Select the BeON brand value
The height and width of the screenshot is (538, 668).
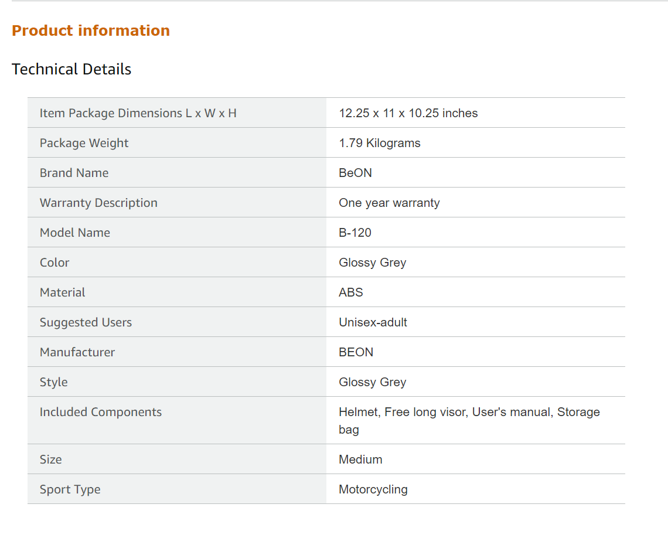point(355,173)
